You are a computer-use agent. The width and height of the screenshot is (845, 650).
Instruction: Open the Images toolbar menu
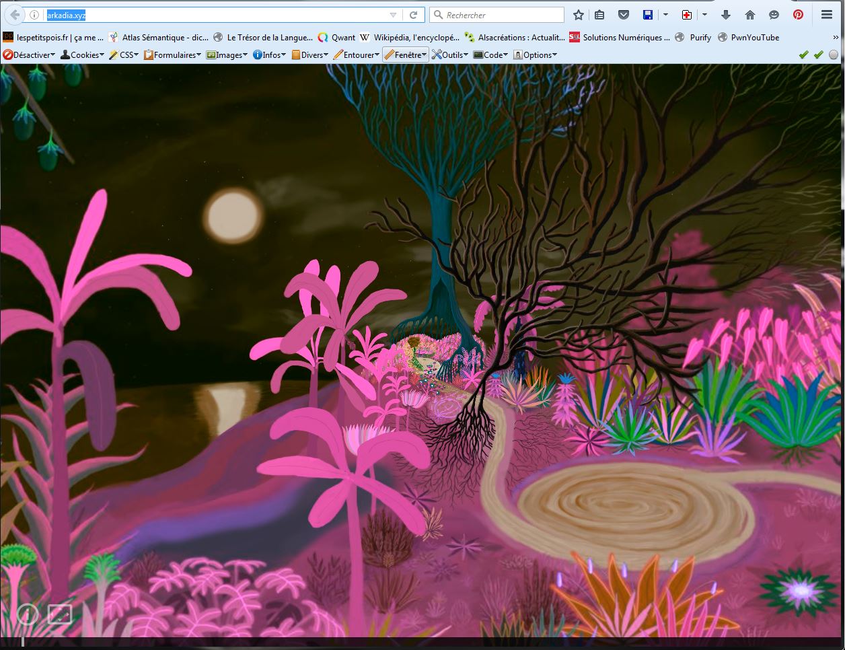point(227,55)
